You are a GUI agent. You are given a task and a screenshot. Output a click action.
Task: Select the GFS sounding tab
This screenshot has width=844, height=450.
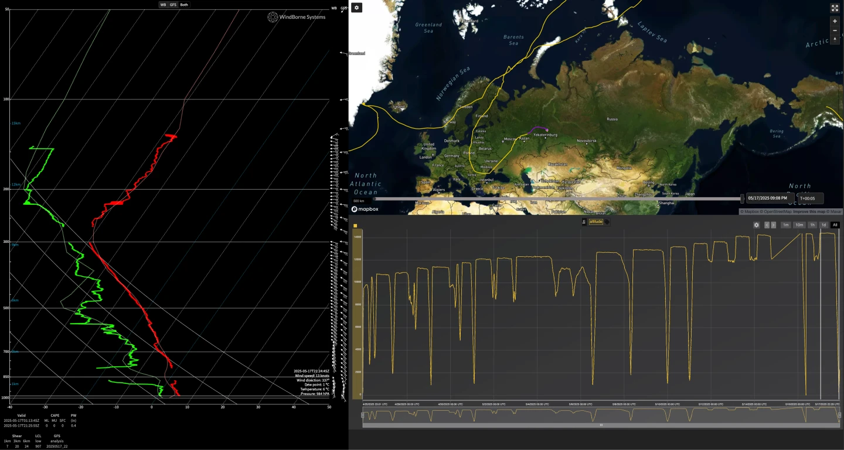coord(173,5)
